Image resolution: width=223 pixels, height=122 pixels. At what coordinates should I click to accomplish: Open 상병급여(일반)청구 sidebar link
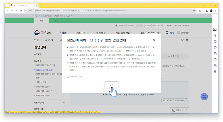tap(43, 86)
